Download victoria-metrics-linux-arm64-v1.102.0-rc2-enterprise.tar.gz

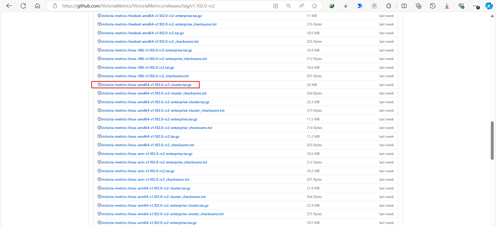pos(149,223)
